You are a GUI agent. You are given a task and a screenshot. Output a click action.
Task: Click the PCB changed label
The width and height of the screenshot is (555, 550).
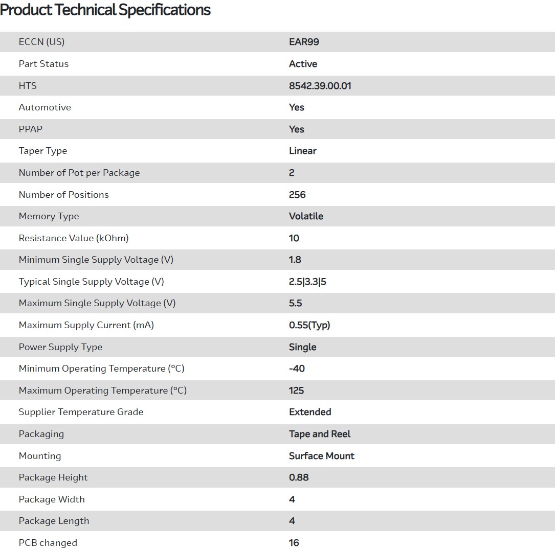(x=48, y=543)
